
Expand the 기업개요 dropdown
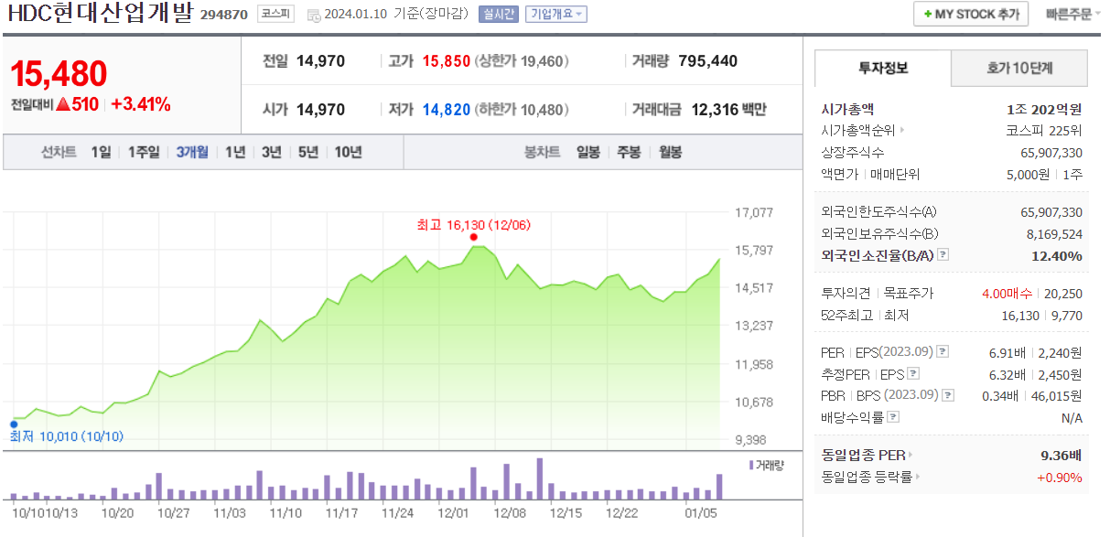coord(555,15)
